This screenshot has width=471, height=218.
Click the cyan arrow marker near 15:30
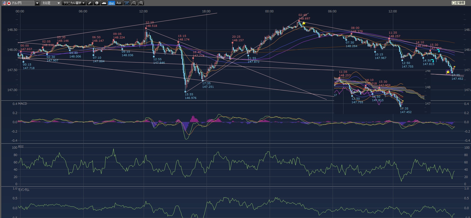[x=438, y=51]
